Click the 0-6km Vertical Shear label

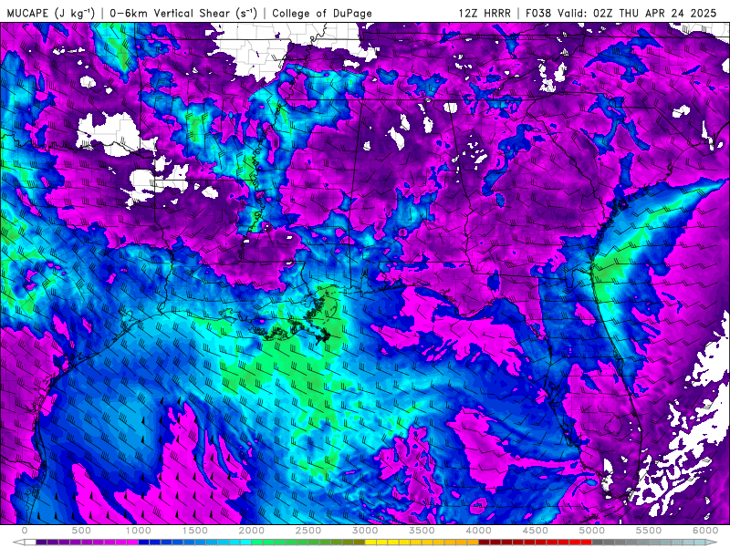coord(183,13)
